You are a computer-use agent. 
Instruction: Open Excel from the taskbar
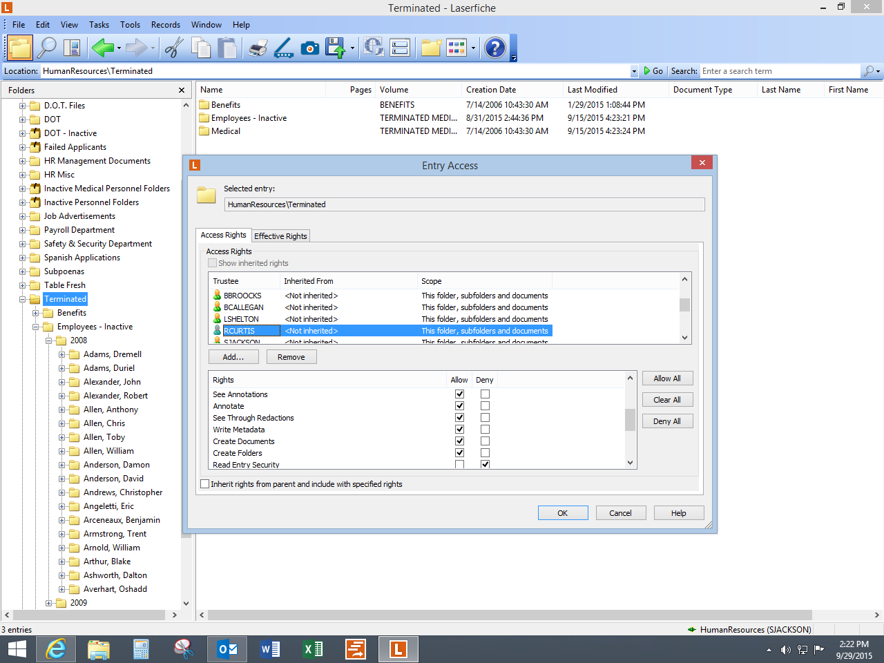(313, 649)
